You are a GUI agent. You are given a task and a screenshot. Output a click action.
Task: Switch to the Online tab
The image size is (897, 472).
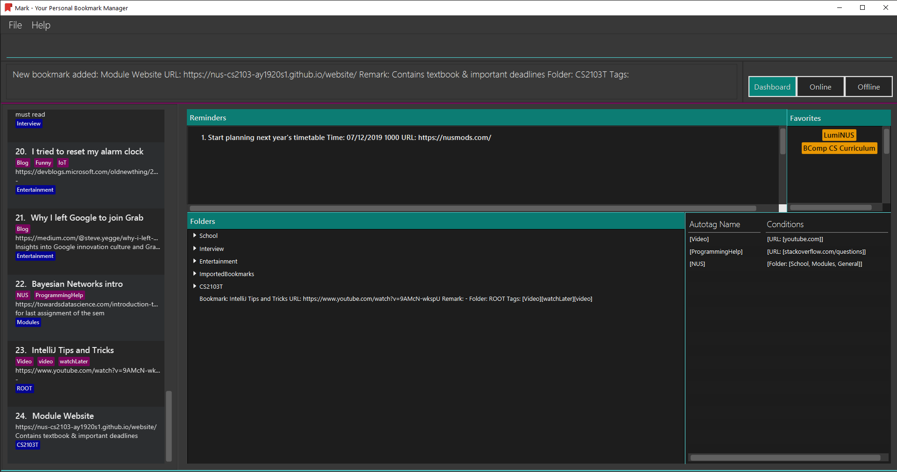pos(820,87)
